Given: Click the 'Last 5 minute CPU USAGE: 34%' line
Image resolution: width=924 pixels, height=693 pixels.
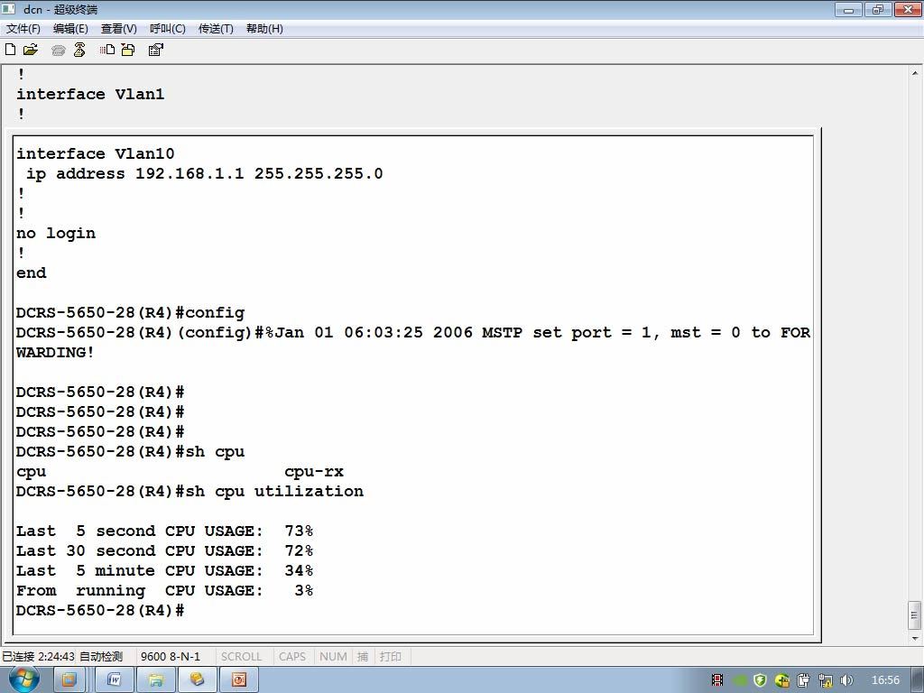Looking at the screenshot, I should click(164, 570).
